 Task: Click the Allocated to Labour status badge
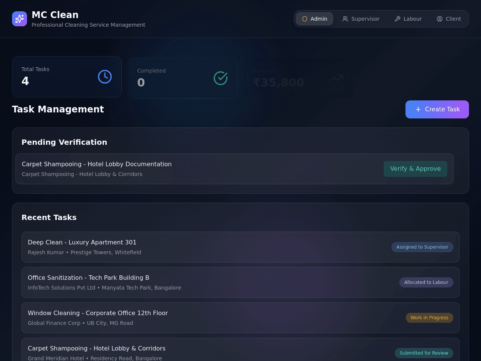[426, 282]
